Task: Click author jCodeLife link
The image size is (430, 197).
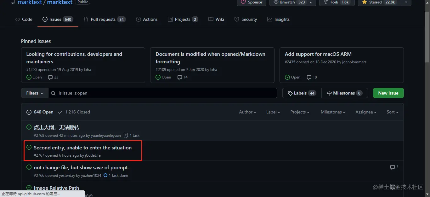Action: 93,155
